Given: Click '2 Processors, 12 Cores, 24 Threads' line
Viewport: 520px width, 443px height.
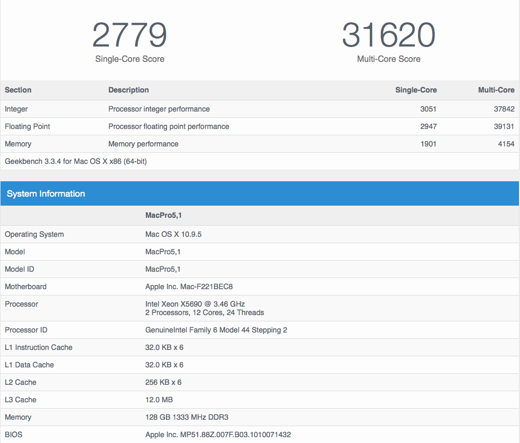Looking at the screenshot, I should point(205,312).
